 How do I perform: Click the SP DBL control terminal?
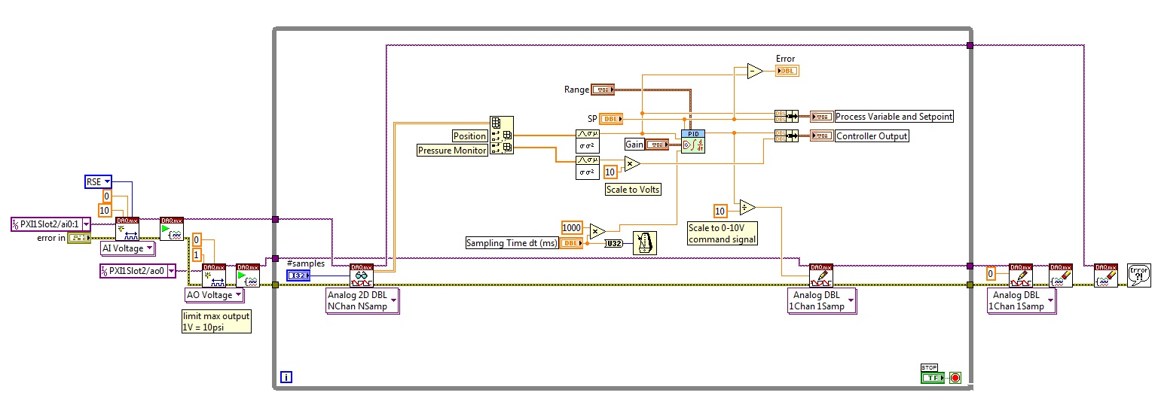tap(611, 119)
